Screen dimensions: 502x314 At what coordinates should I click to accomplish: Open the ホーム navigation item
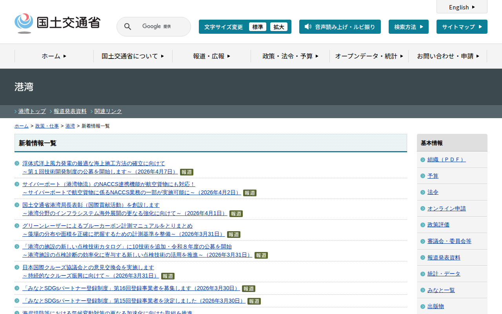click(x=54, y=56)
